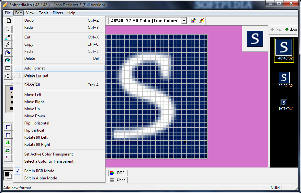This screenshot has height=193, width=301.
Task: Choose Rotate 90 Right
Action: tap(59, 145)
